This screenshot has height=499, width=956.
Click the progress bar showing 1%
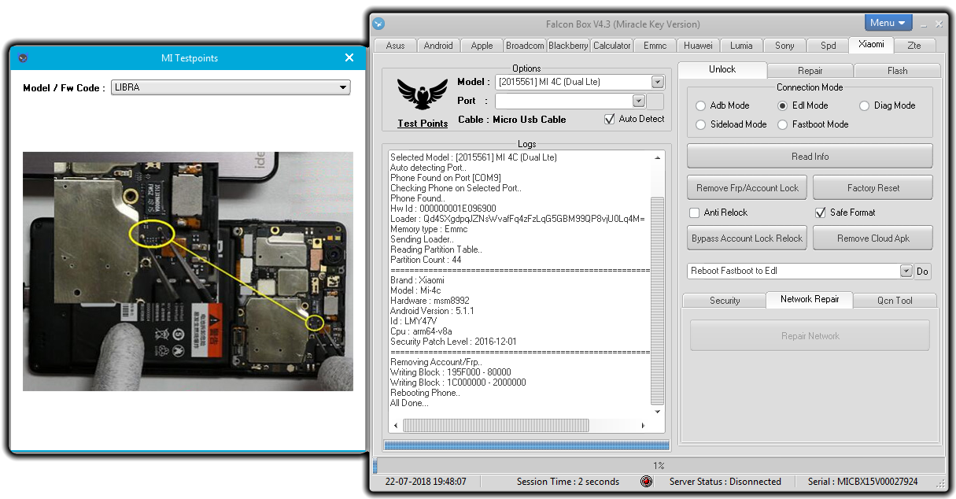tap(659, 465)
